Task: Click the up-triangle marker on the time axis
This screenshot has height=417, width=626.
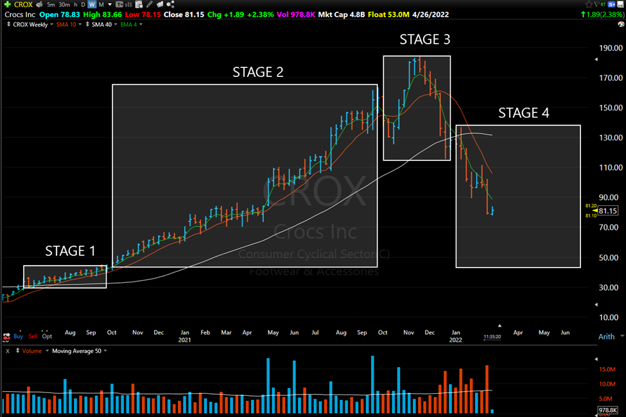Action: point(500,326)
